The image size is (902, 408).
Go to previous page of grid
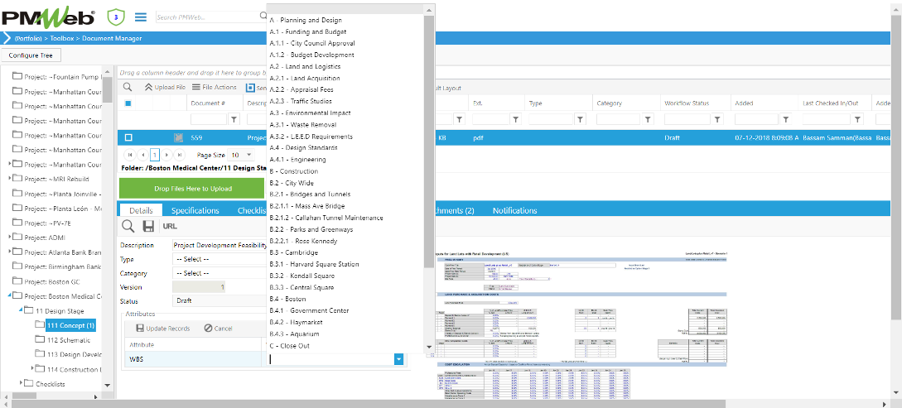coord(142,155)
